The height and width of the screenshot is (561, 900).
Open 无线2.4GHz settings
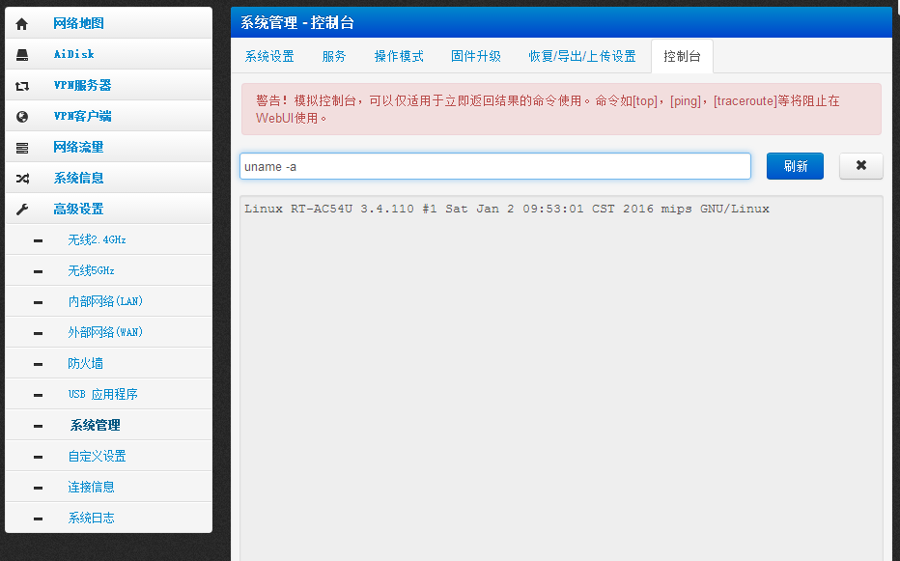(x=108, y=239)
